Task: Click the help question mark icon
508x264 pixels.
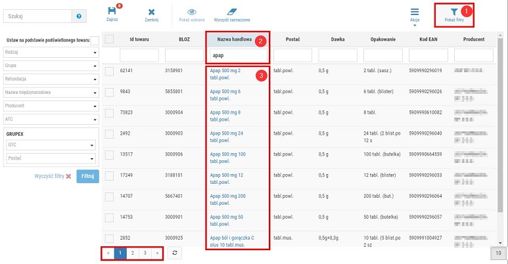Action: 79,16
